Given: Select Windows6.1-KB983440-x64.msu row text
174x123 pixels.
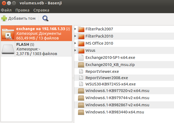Looking at the screenshot, I should (115, 112).
